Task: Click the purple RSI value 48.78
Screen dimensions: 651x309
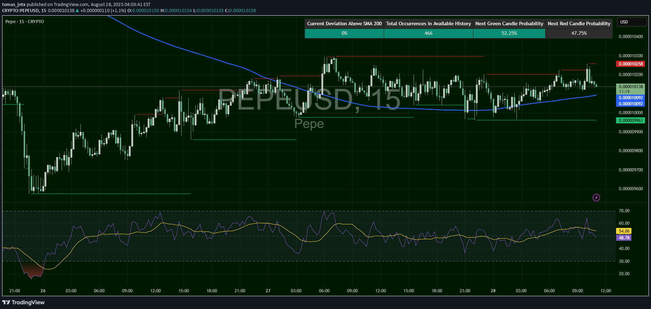Action: [624, 238]
